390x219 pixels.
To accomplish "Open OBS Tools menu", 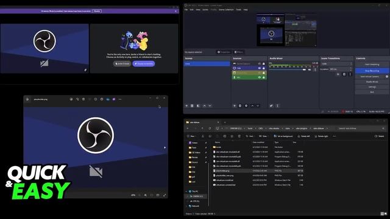I will (x=238, y=10).
